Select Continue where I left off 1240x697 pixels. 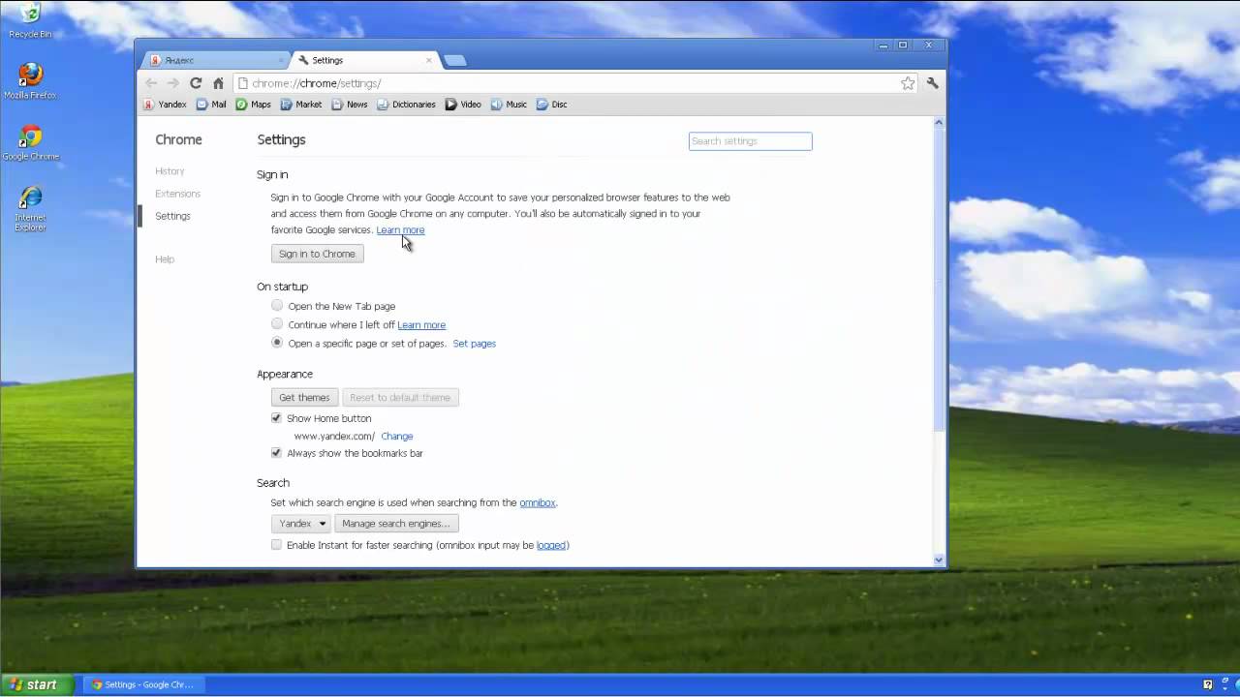point(277,324)
